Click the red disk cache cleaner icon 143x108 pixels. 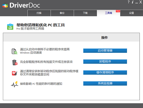coord(15,73)
